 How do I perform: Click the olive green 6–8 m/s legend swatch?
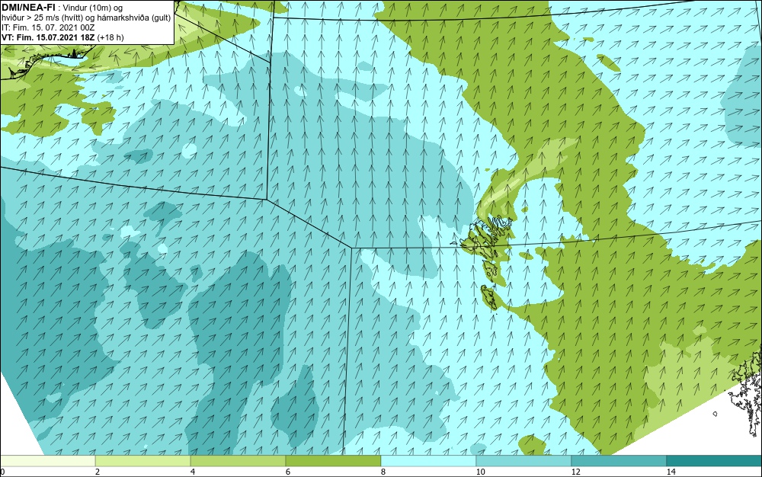(x=334, y=461)
